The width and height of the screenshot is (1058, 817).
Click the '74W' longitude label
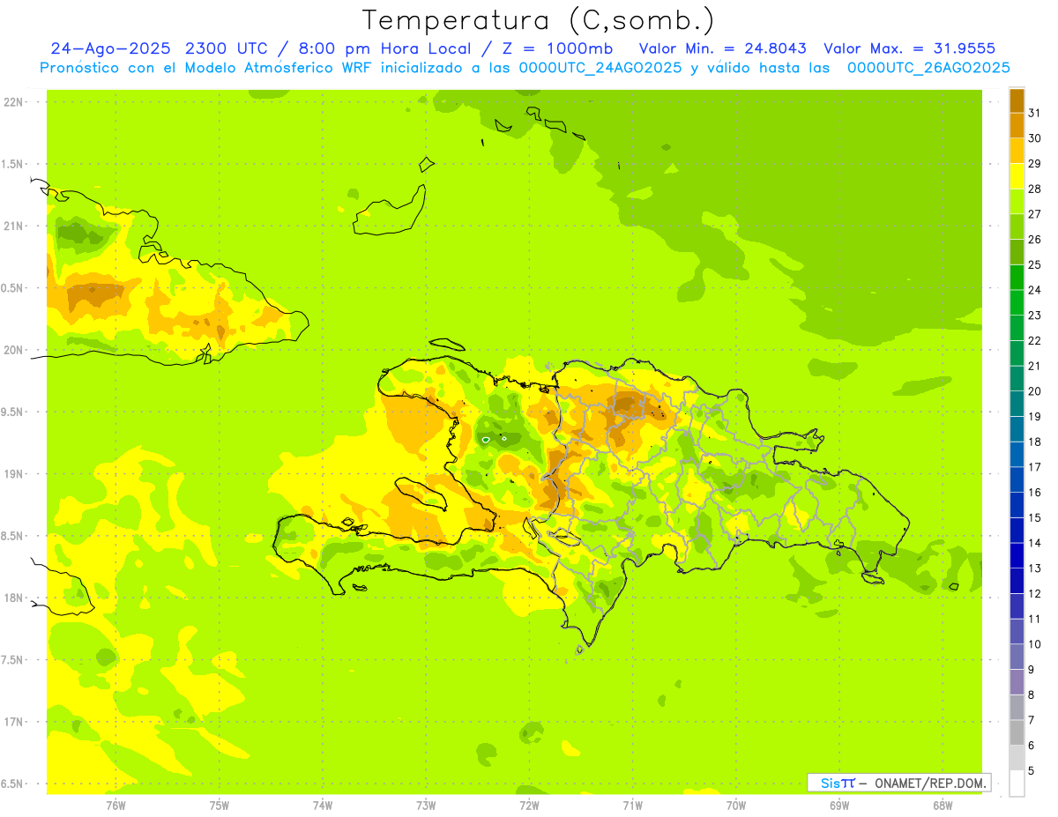323,805
